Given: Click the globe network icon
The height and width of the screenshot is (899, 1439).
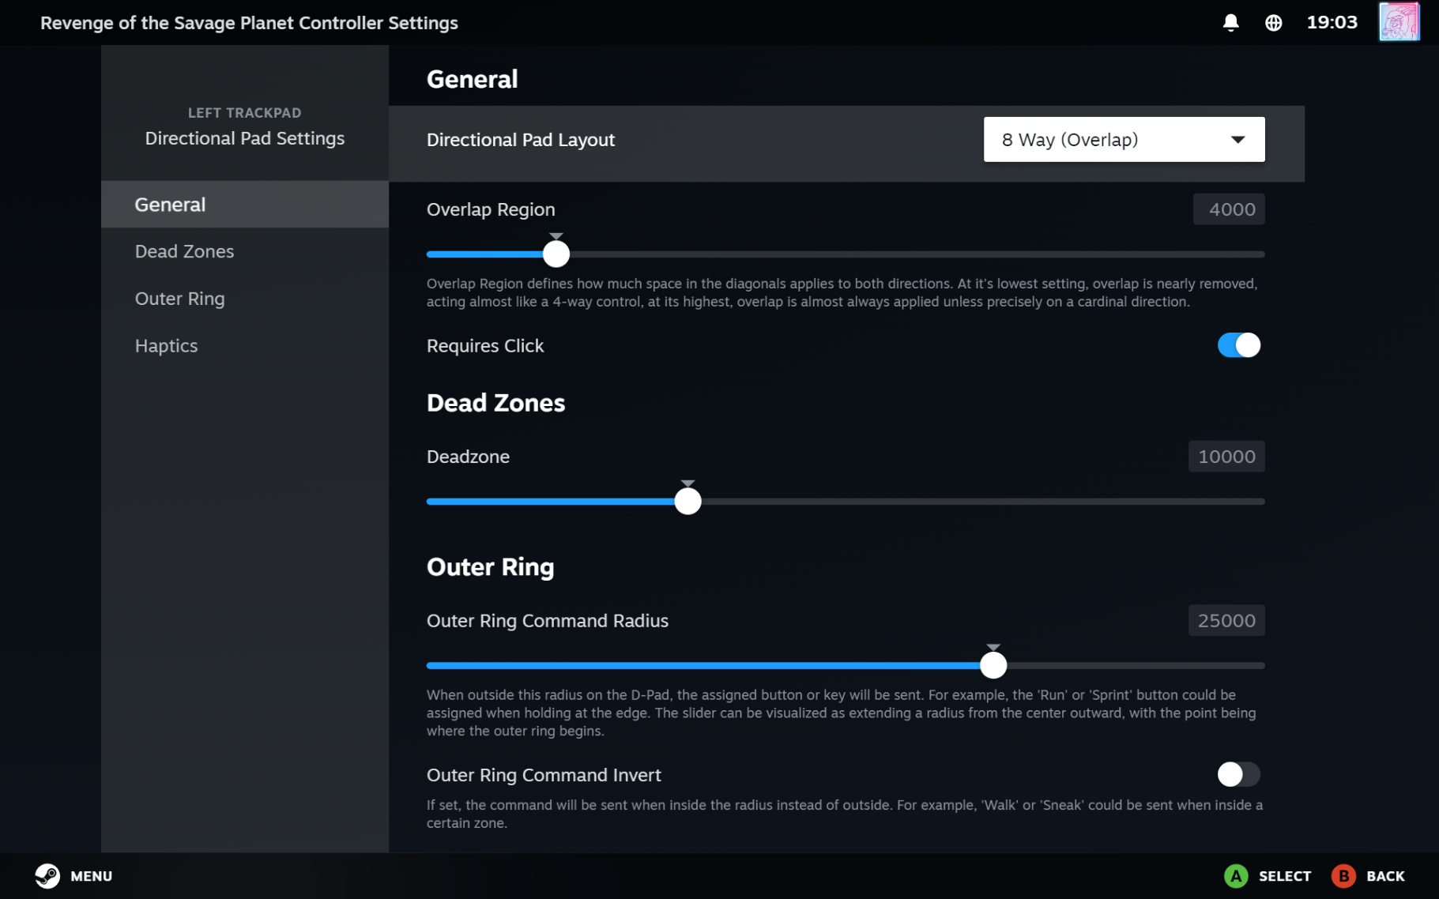Looking at the screenshot, I should point(1273,23).
